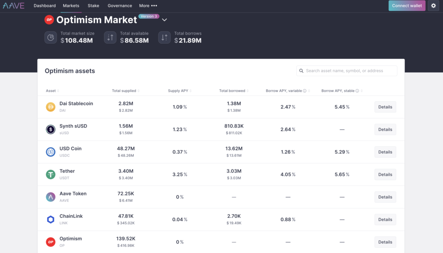Click the Total borrows arrows icon

pos(164,37)
